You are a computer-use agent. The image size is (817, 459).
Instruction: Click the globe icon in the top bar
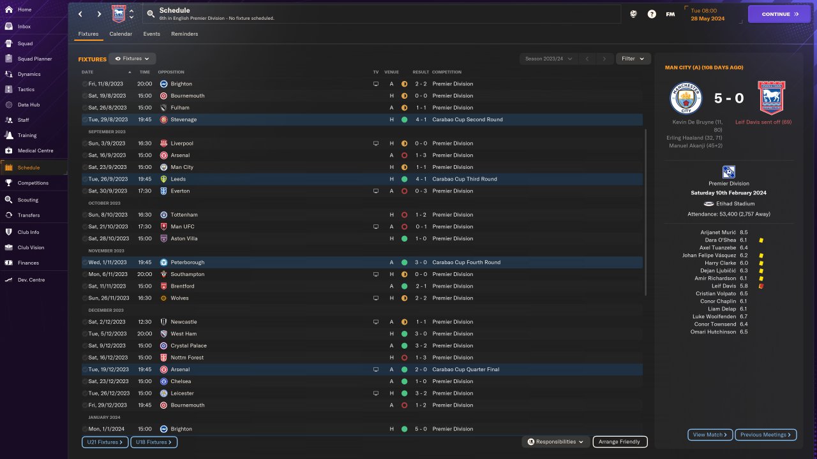pos(633,14)
